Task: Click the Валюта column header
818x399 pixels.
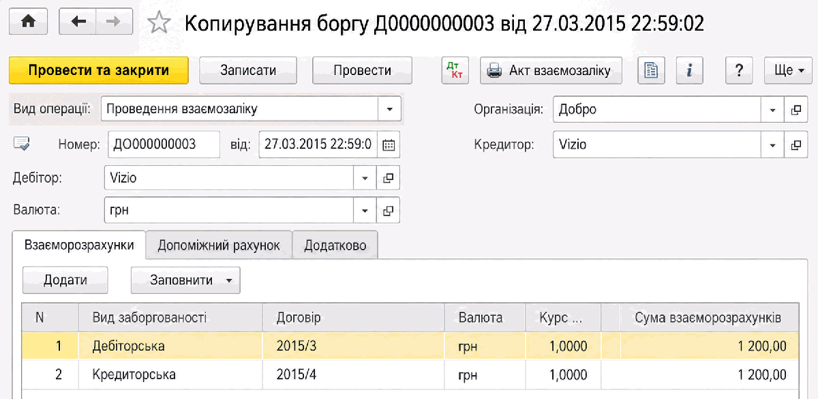Action: pyautogui.click(x=485, y=318)
